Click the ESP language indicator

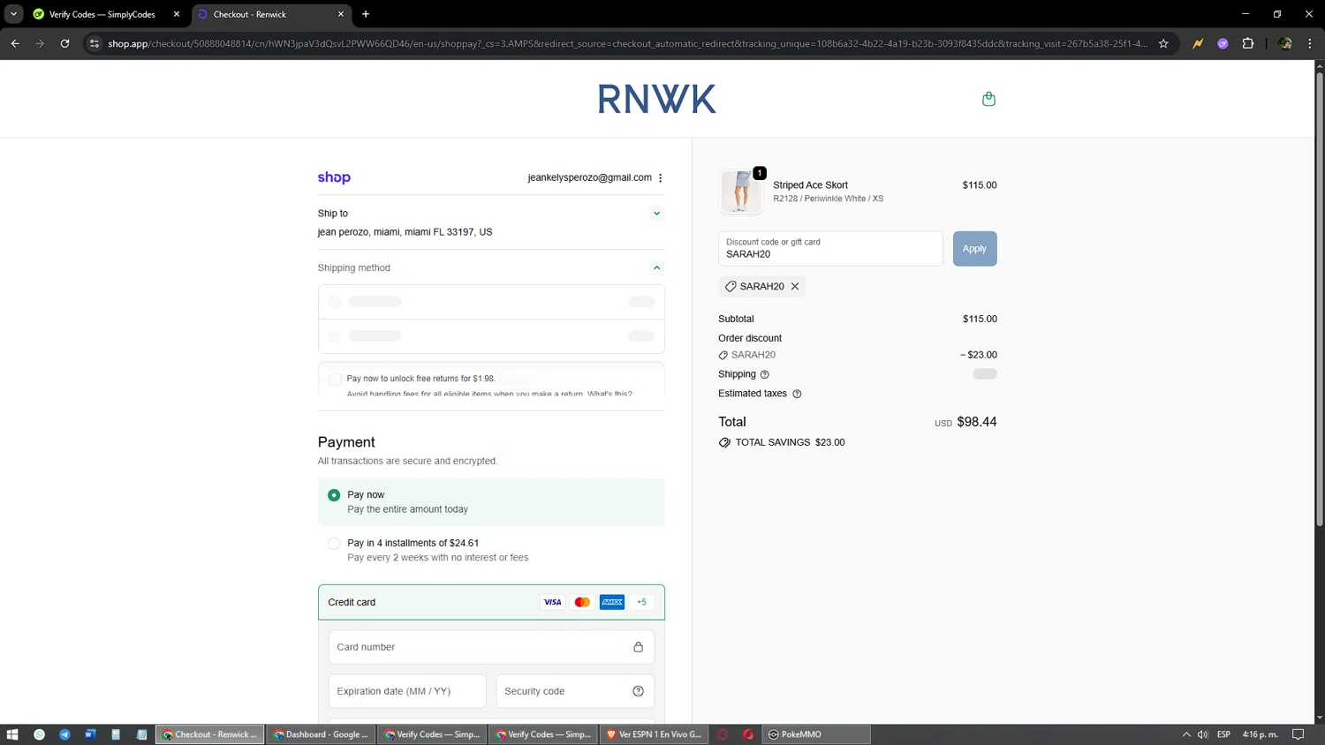pos(1223,734)
